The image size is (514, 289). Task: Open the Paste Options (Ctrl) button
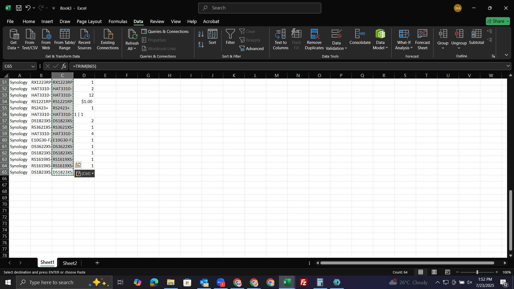[x=85, y=174]
